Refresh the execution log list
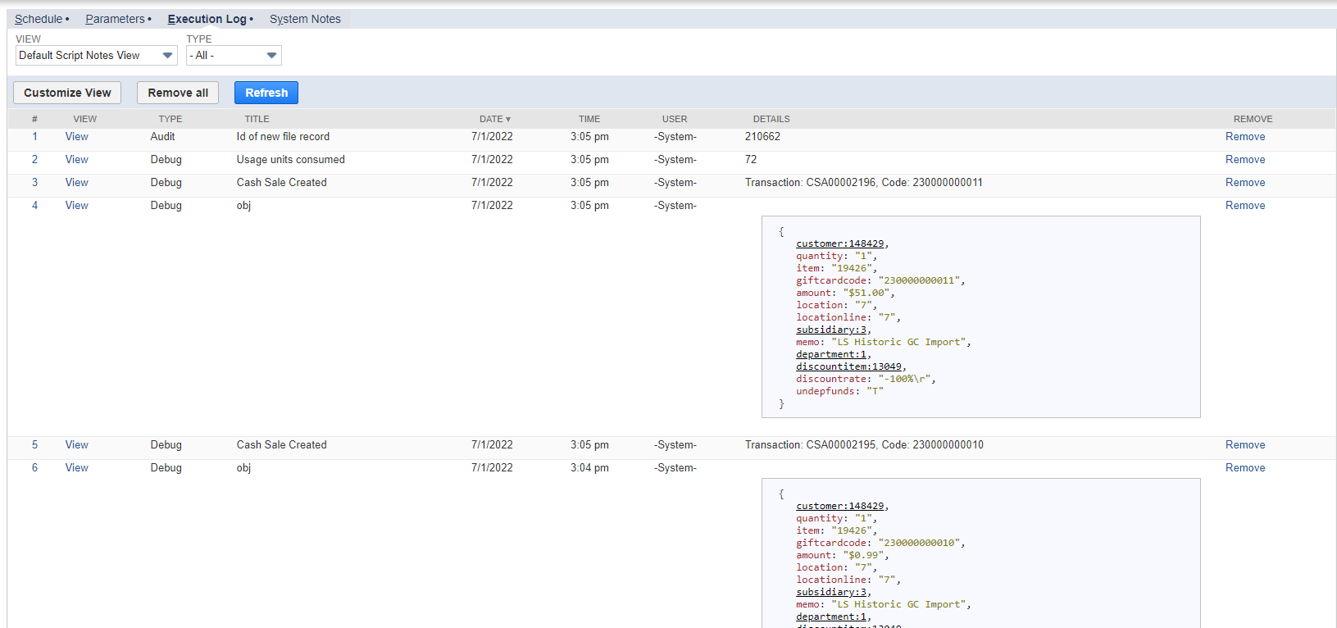1337x628 pixels. [266, 93]
